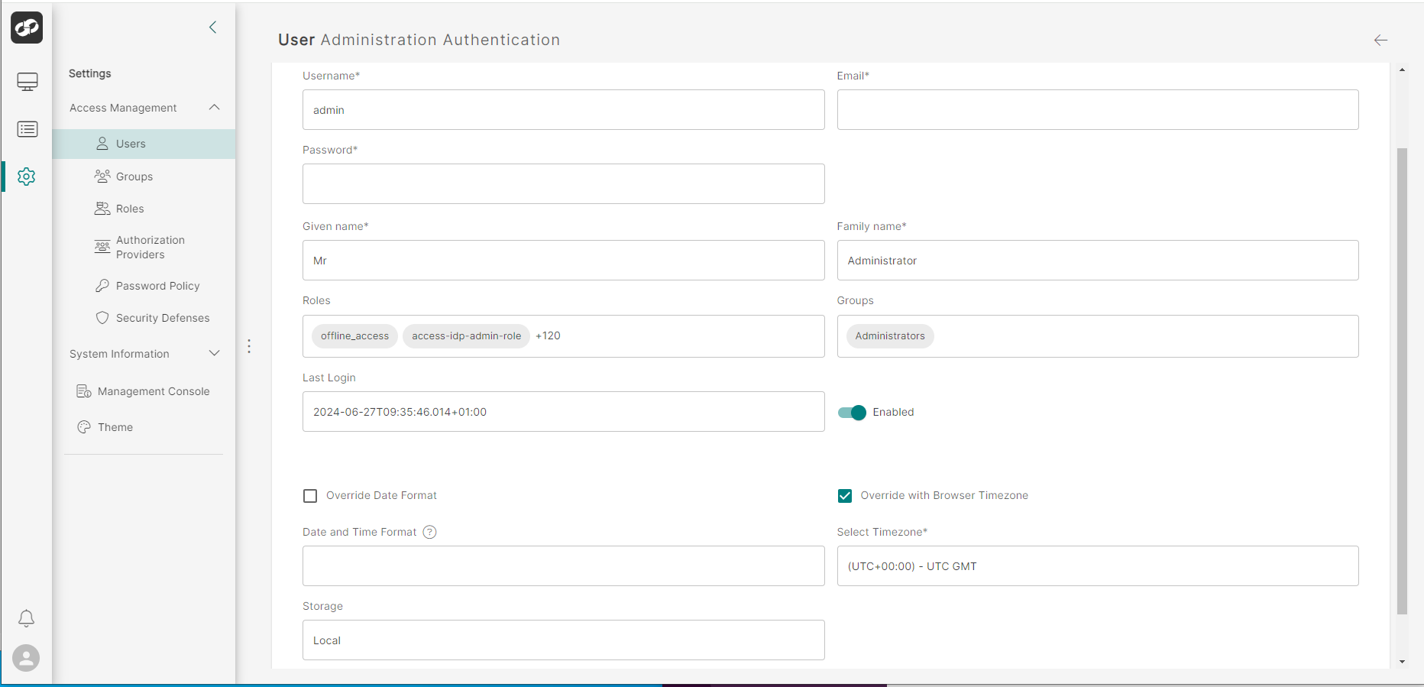The height and width of the screenshot is (687, 1424).
Task: Click the Email input field
Action: (1098, 110)
